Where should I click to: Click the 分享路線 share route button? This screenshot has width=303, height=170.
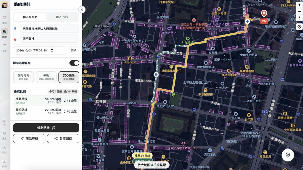tap(63, 138)
